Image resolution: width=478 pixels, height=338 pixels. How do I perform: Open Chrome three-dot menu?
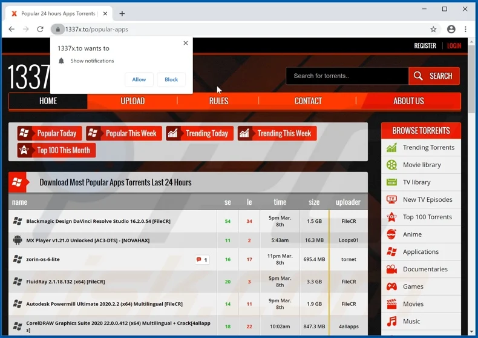[465, 29]
